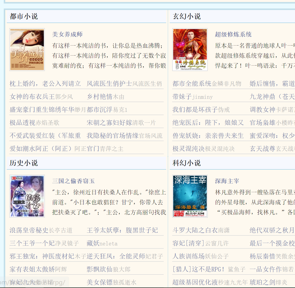Open novel 调教女神

(x=262, y=110)
